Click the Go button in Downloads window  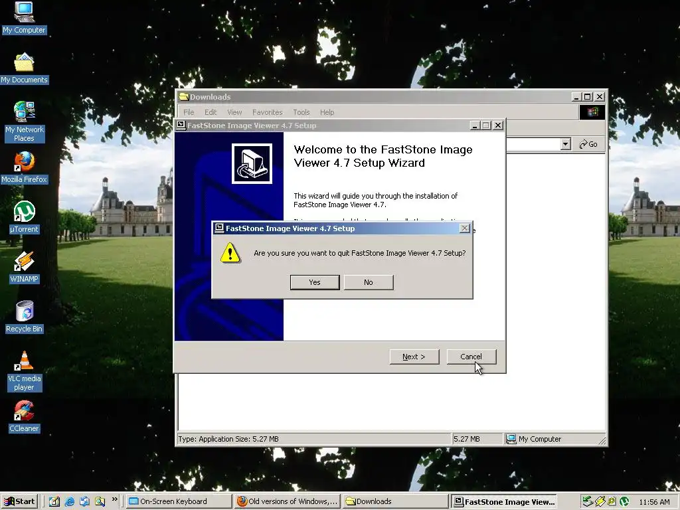(x=588, y=144)
